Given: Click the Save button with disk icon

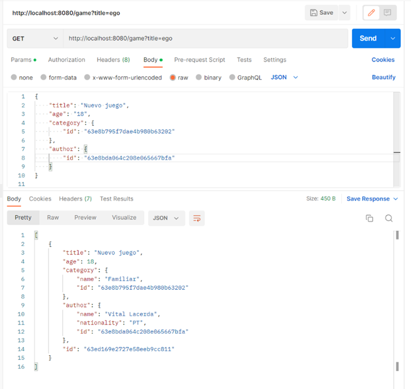Looking at the screenshot, I should [322, 13].
